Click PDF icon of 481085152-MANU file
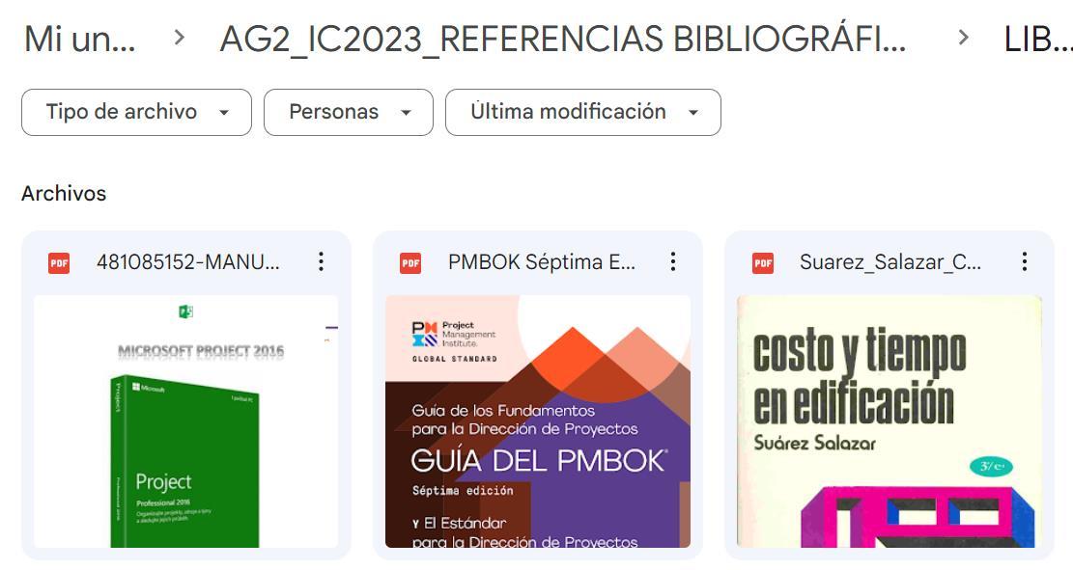Viewport: 1073px width, 570px height. [x=60, y=263]
